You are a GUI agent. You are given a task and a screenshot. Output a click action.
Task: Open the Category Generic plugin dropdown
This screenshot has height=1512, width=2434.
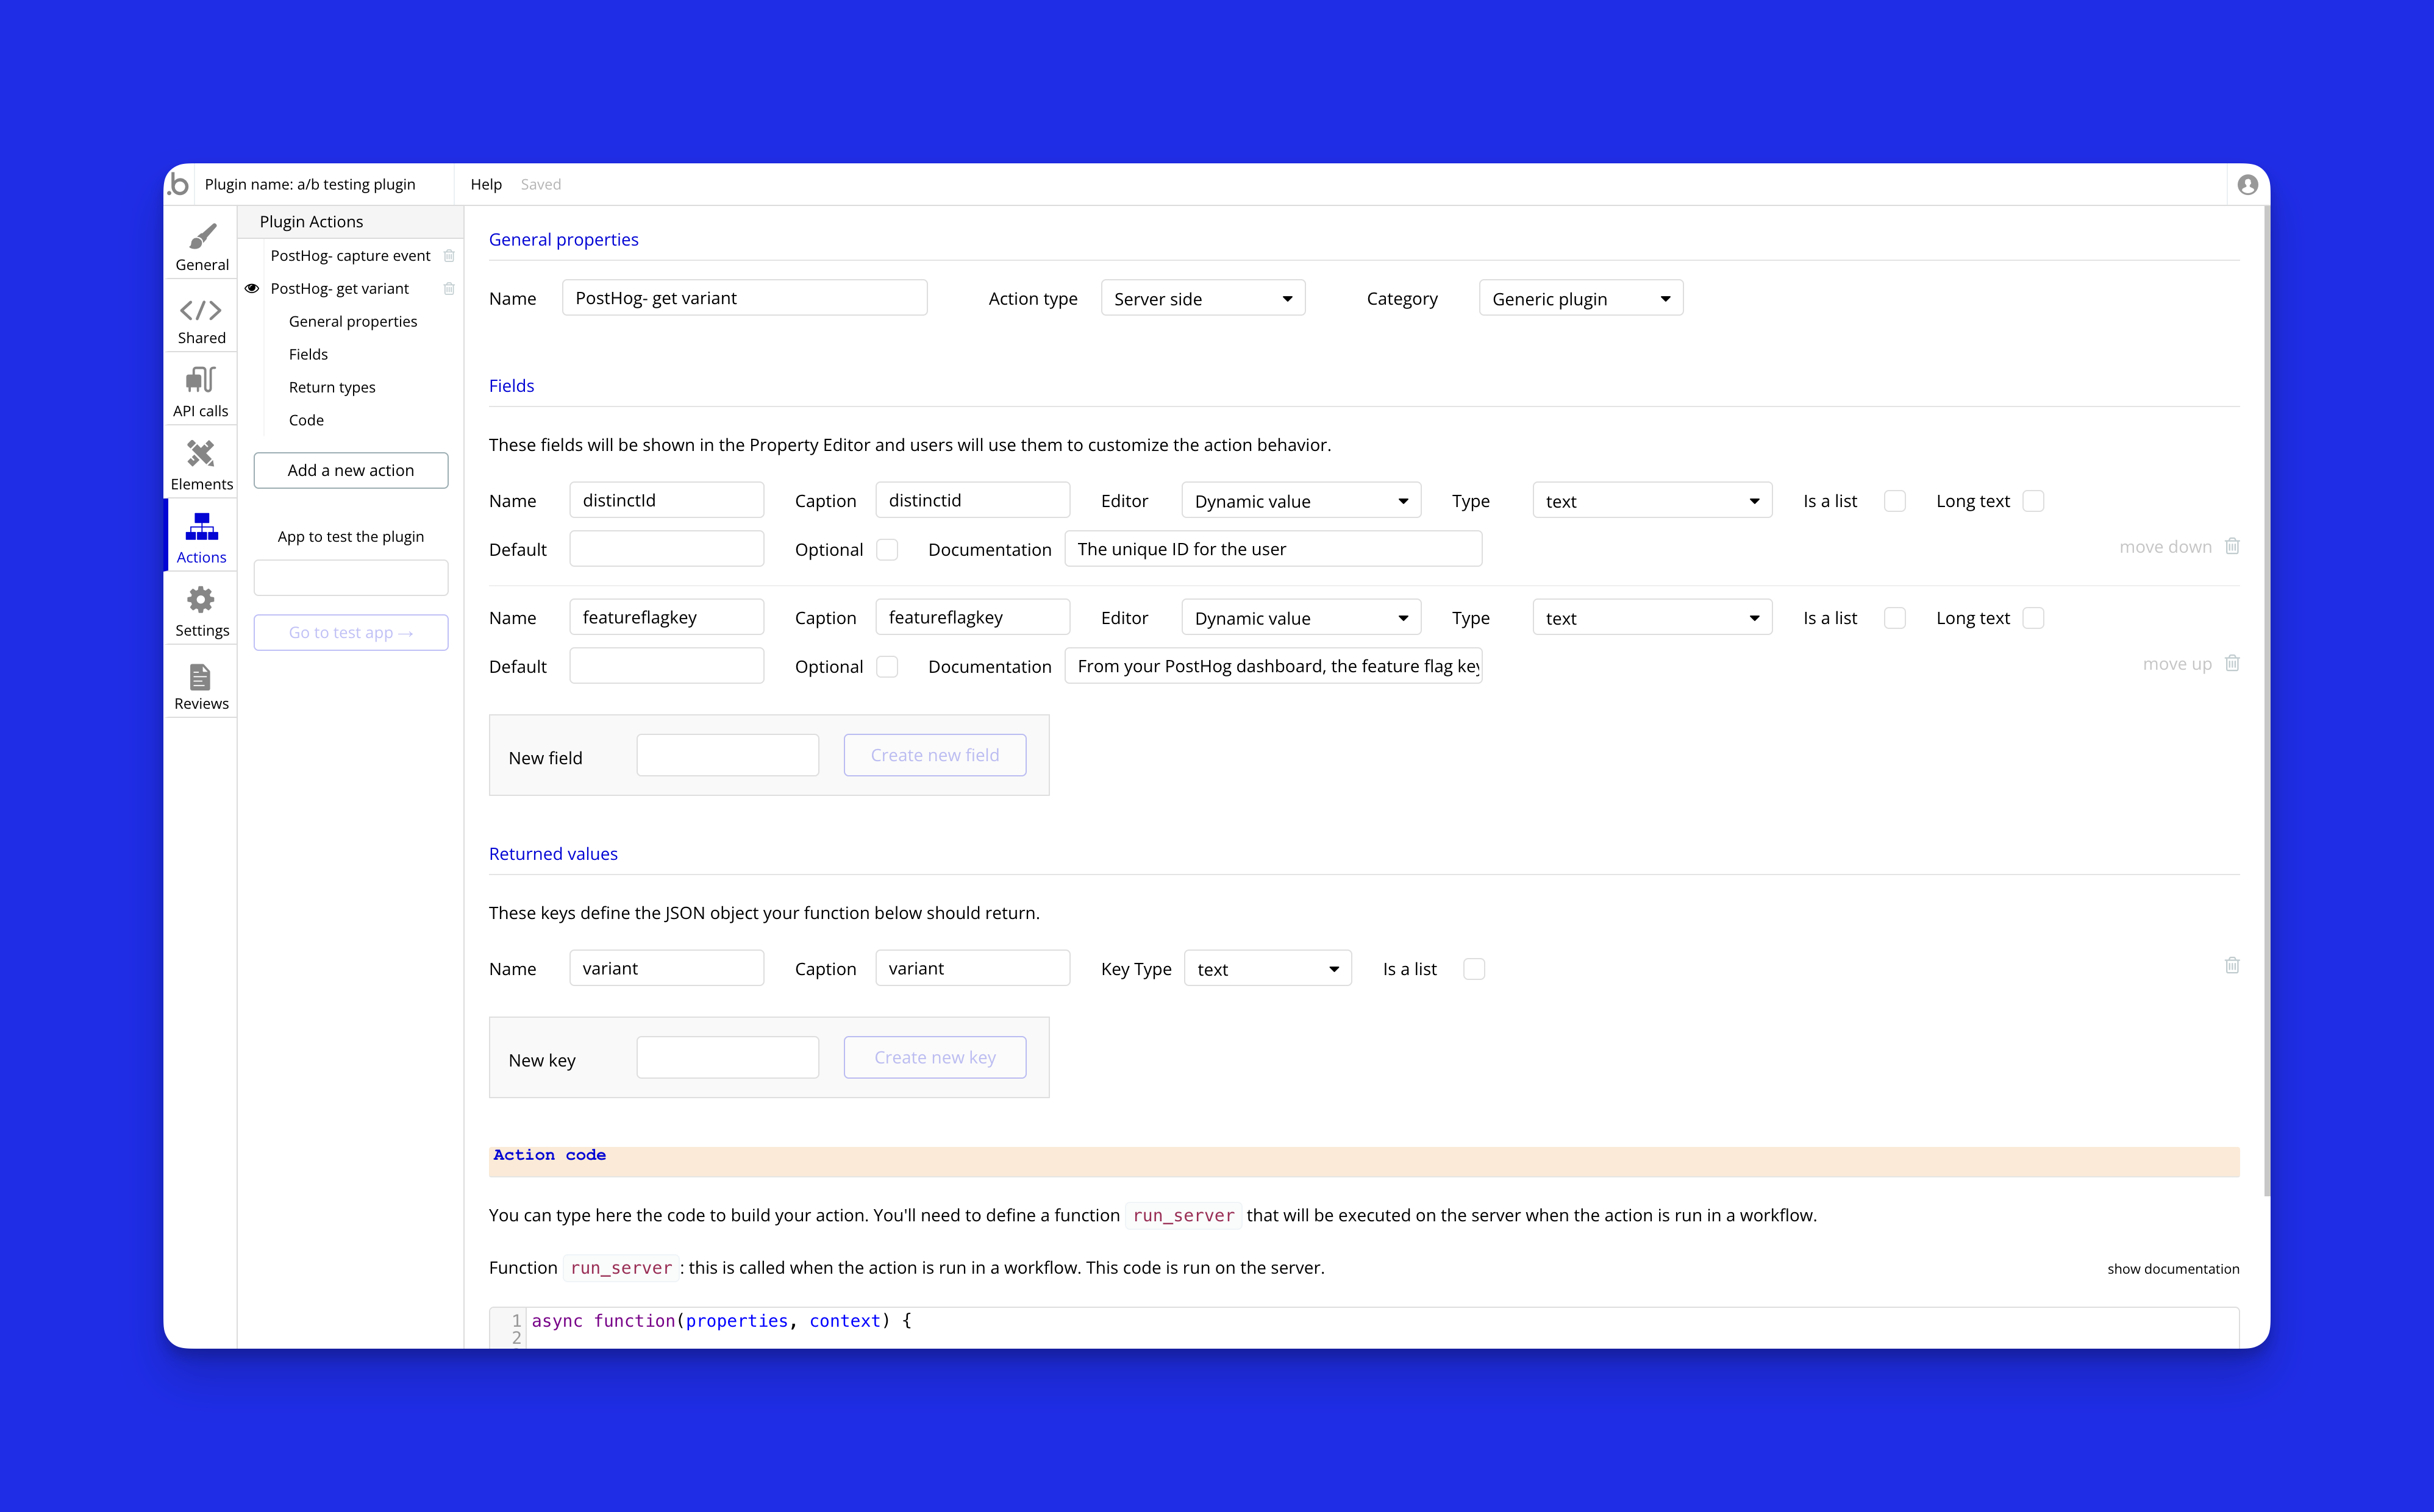coord(1580,299)
